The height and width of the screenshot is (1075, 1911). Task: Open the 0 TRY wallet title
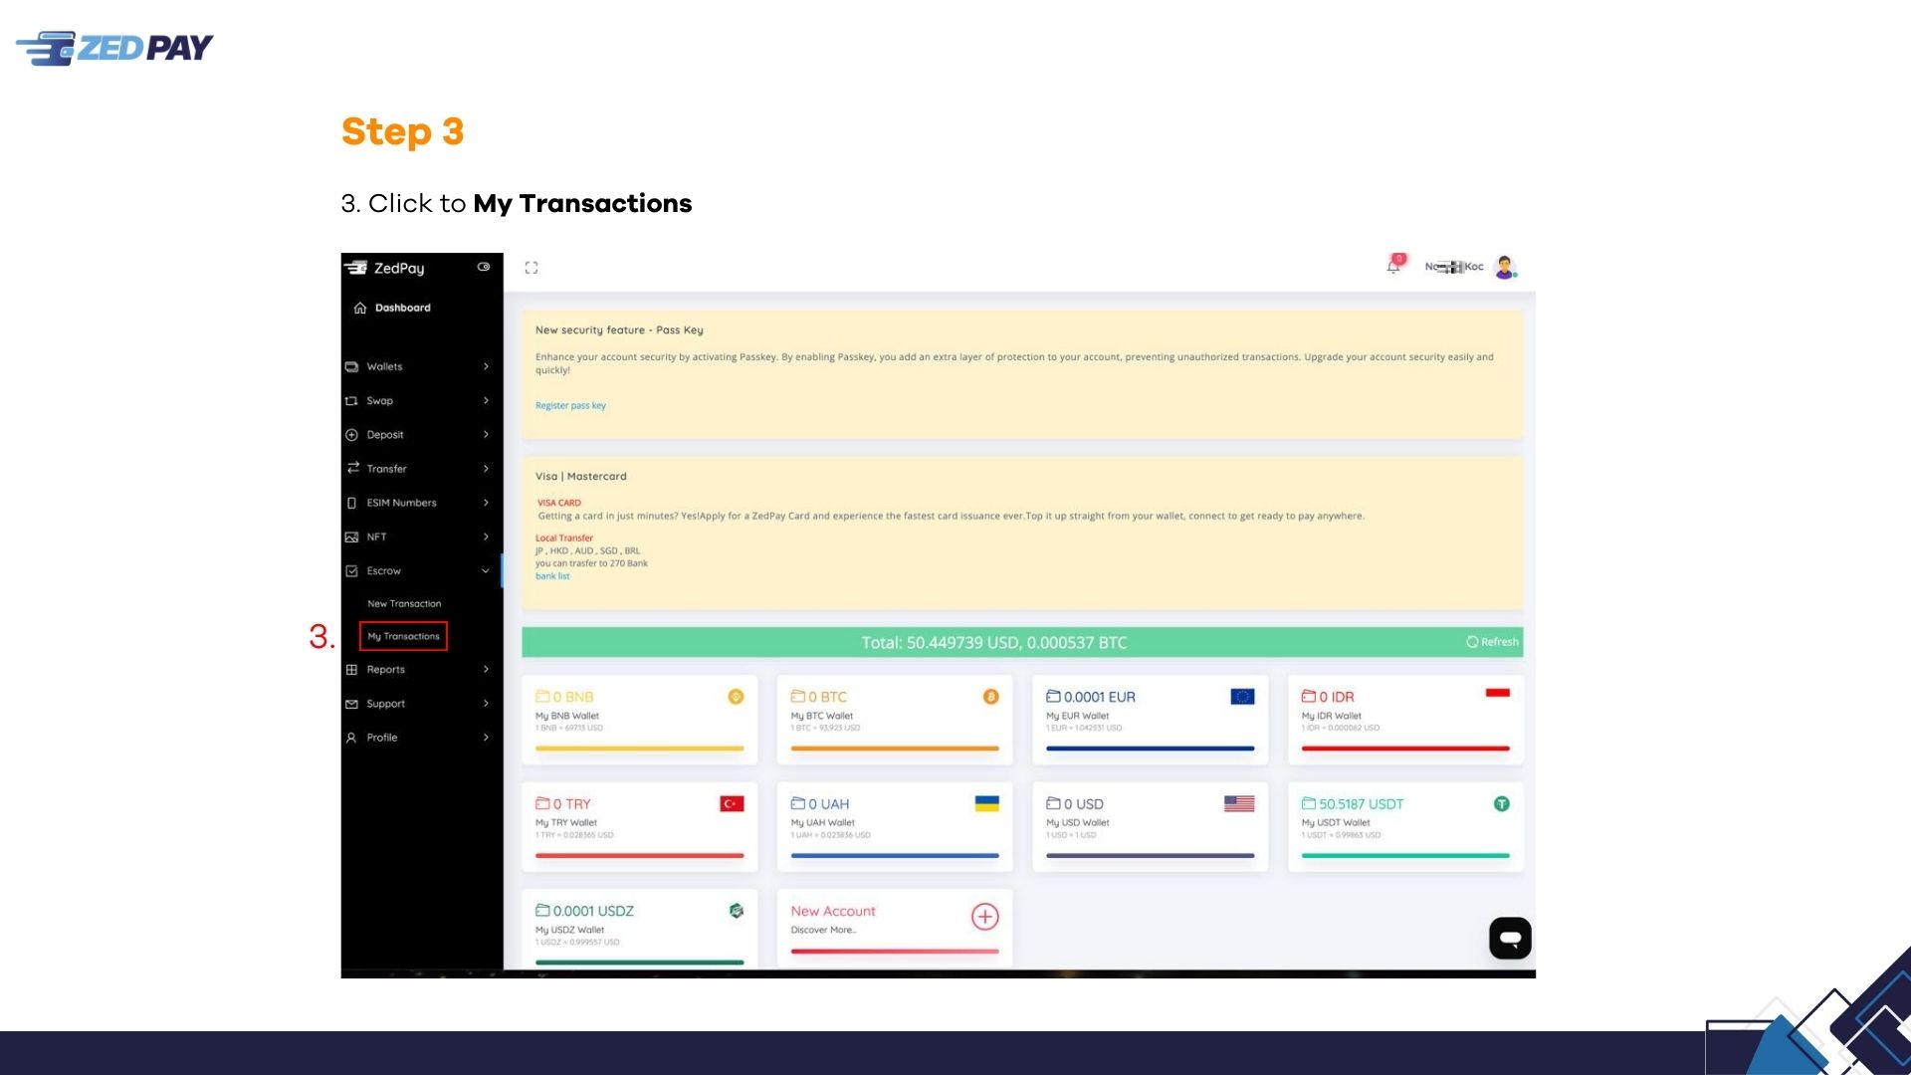coord(563,803)
